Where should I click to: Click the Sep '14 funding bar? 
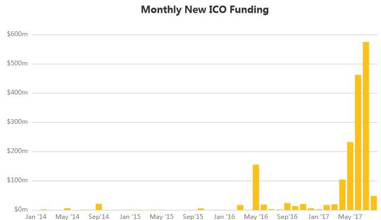(99, 207)
